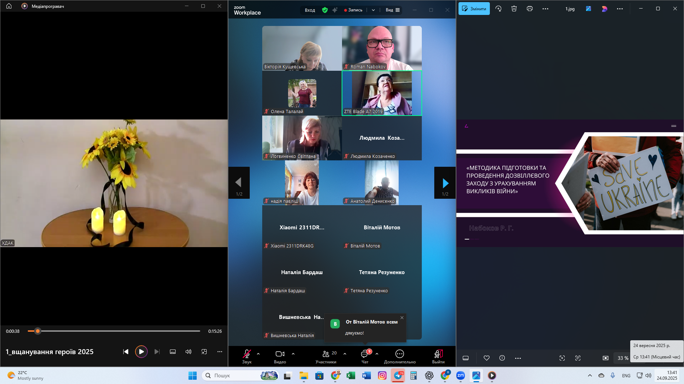The image size is (684, 384).
Task: Toggle camera with the Видео button
Action: point(280,356)
